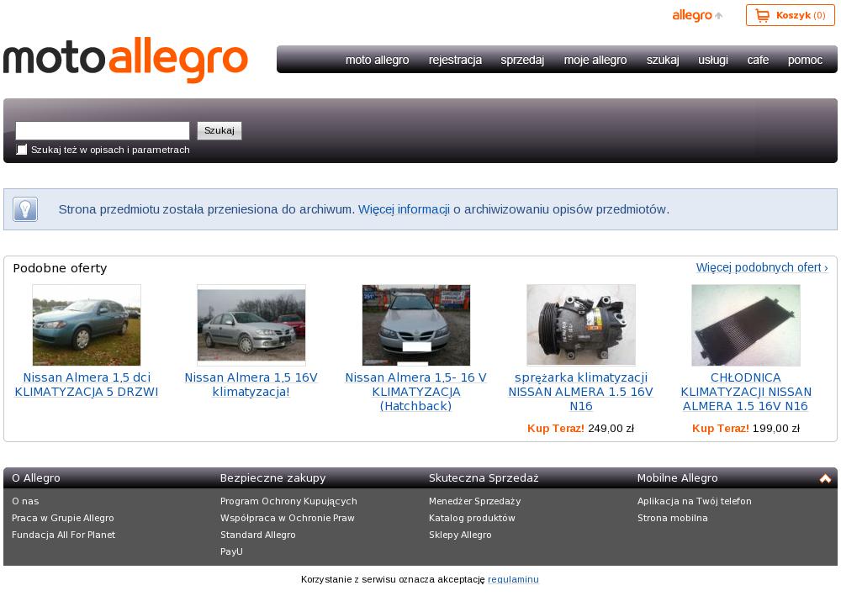Open 'sprężarka klimatyzacji NISSAN ALMERA' offer link
The image size is (841, 596).
(581, 392)
